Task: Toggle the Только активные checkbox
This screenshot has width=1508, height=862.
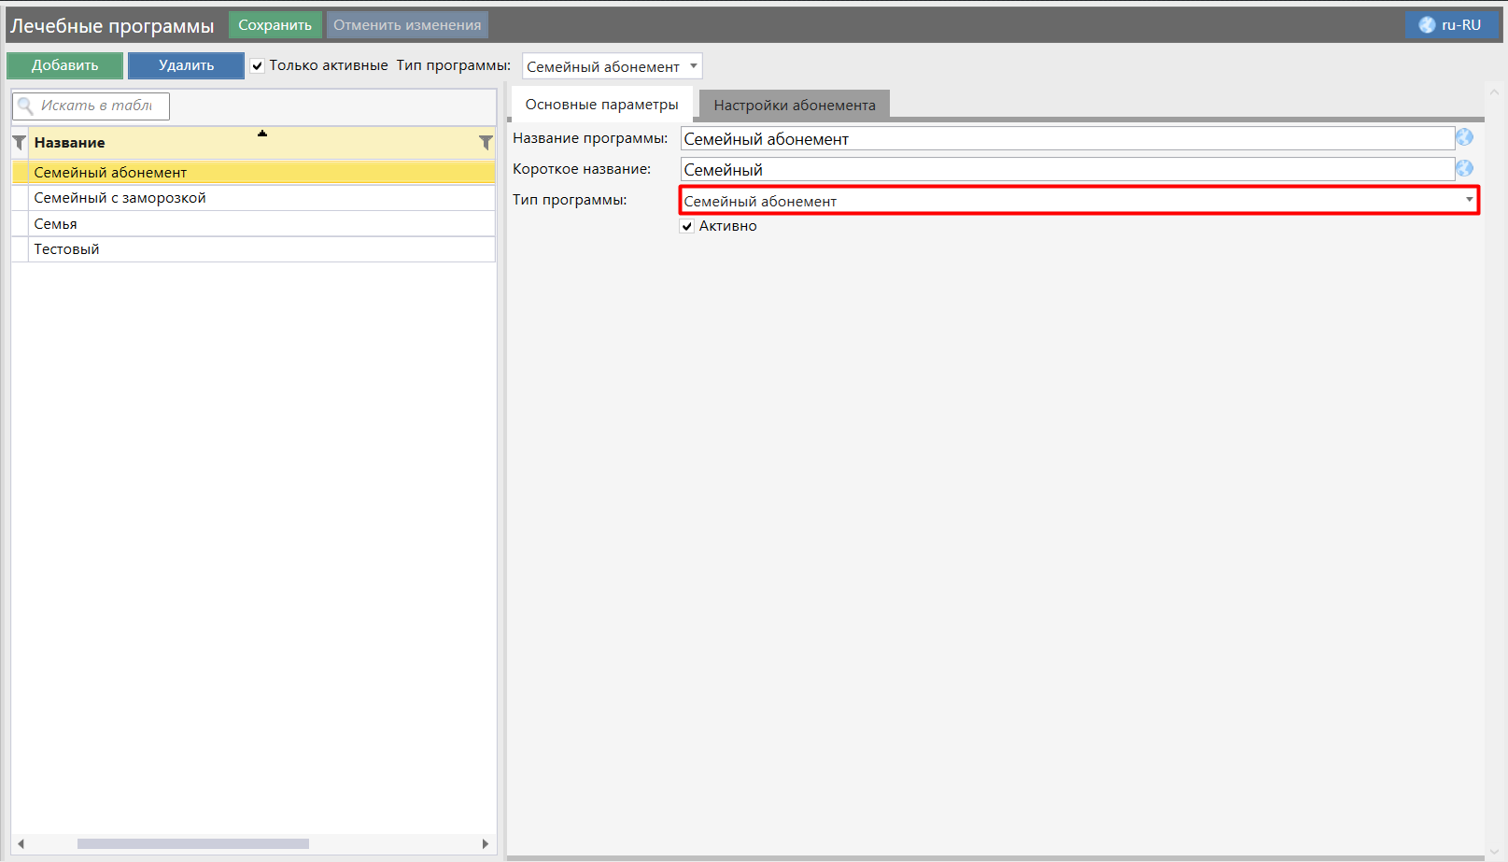Action: (258, 65)
